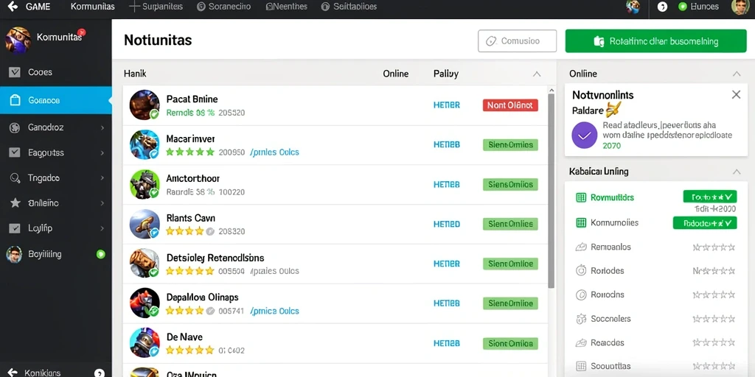
Task: Collapse the Online panel chevron
Action: (x=737, y=74)
